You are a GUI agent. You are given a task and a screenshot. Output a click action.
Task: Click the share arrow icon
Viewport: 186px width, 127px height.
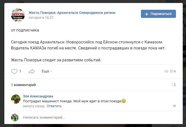[32, 71]
